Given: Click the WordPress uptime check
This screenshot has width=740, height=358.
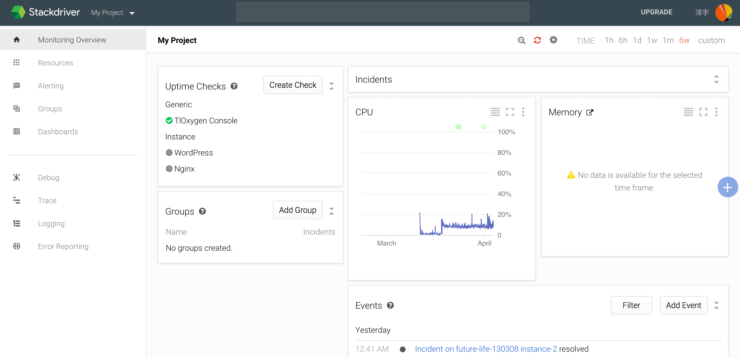Looking at the screenshot, I should (193, 153).
